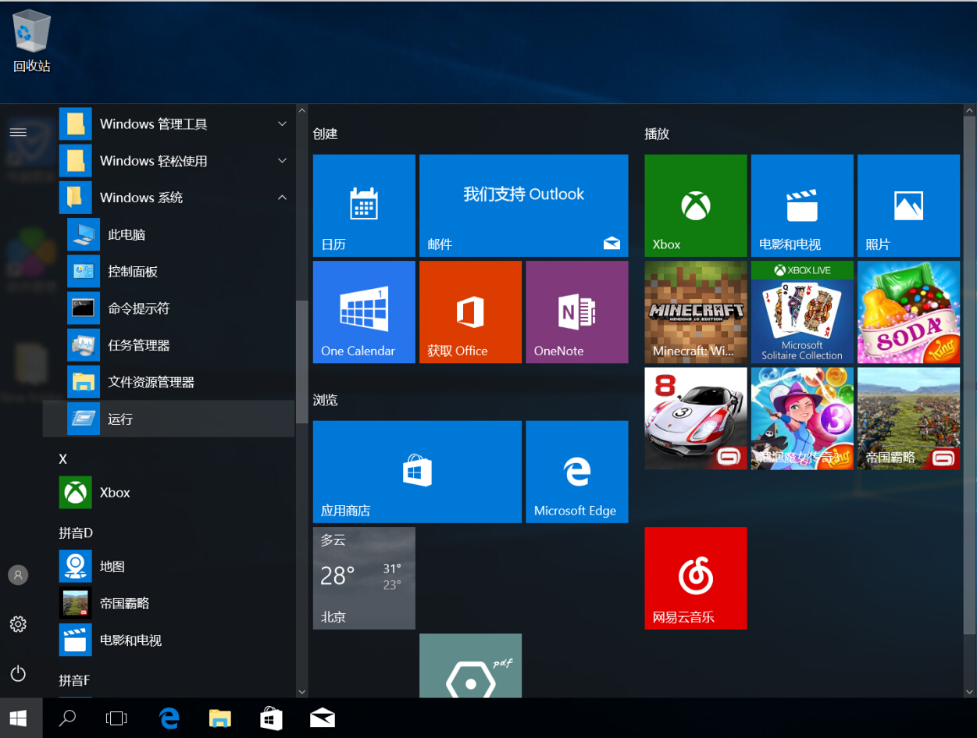The width and height of the screenshot is (977, 738).
Task: Click the 拼音D letter group header
Action: pyautogui.click(x=76, y=533)
